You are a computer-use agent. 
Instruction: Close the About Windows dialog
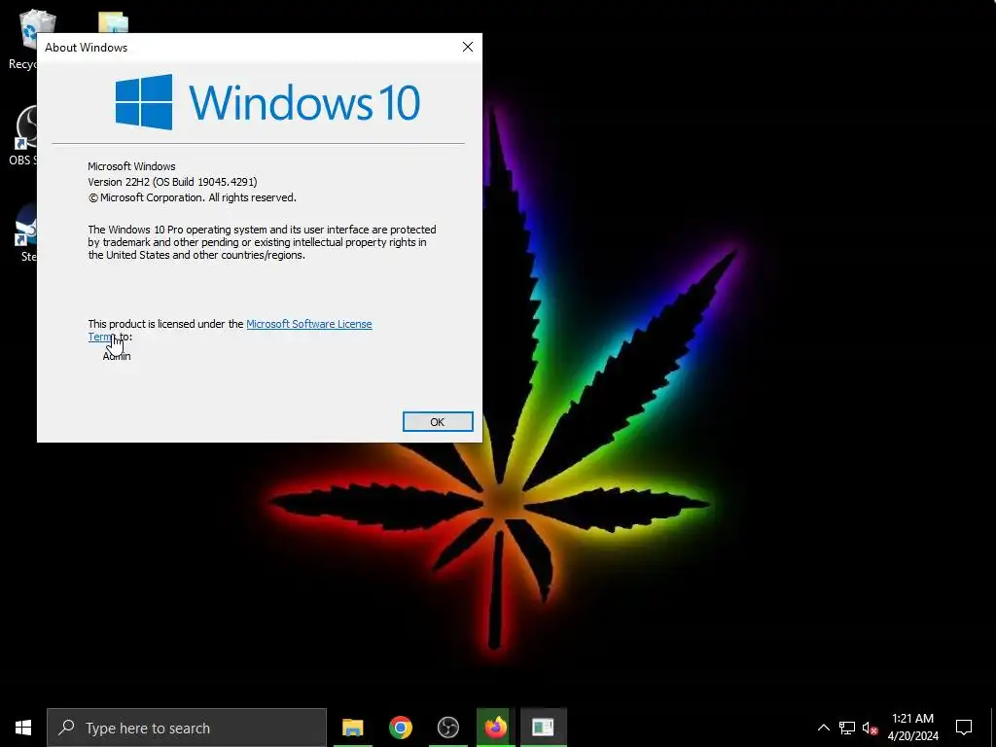[x=468, y=47]
